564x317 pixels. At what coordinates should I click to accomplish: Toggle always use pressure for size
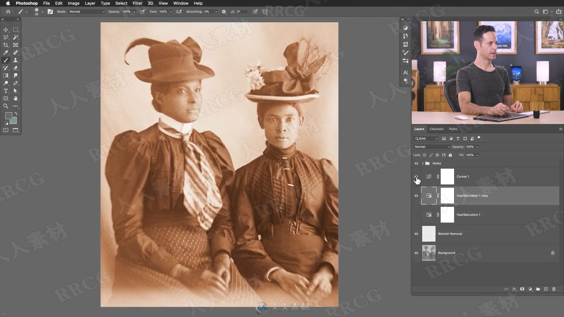255,11
